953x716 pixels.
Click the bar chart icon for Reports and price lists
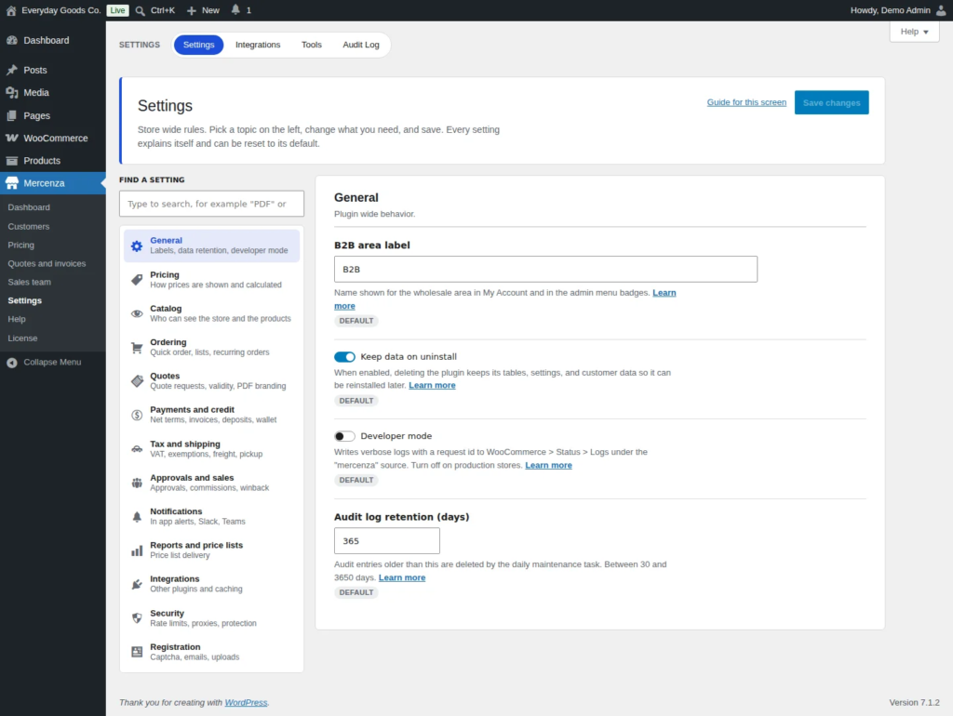point(137,550)
